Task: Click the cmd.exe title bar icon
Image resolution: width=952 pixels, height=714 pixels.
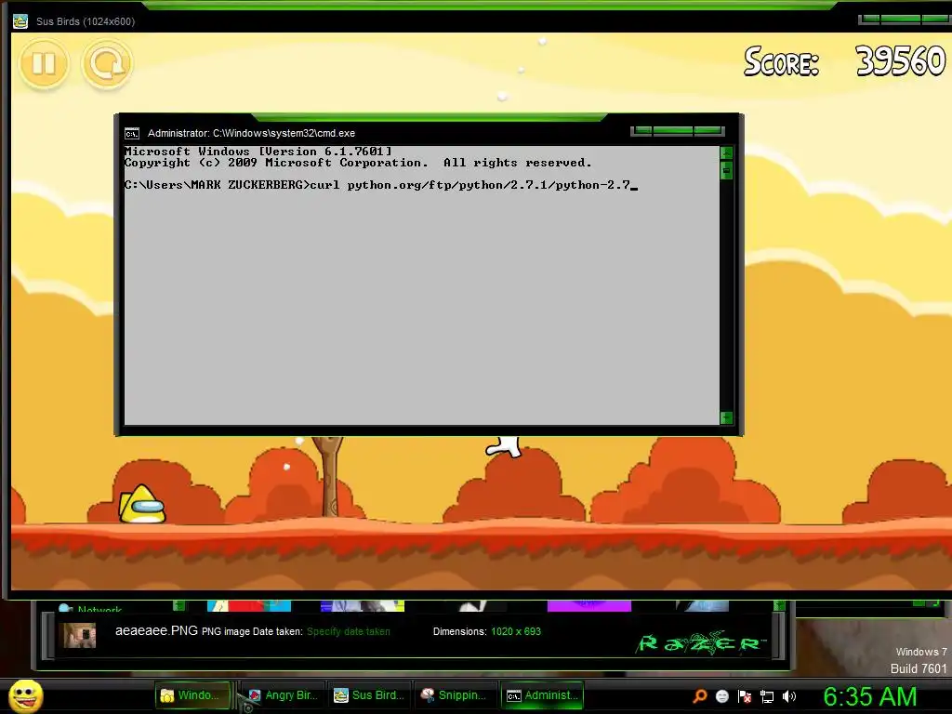Action: pyautogui.click(x=132, y=134)
